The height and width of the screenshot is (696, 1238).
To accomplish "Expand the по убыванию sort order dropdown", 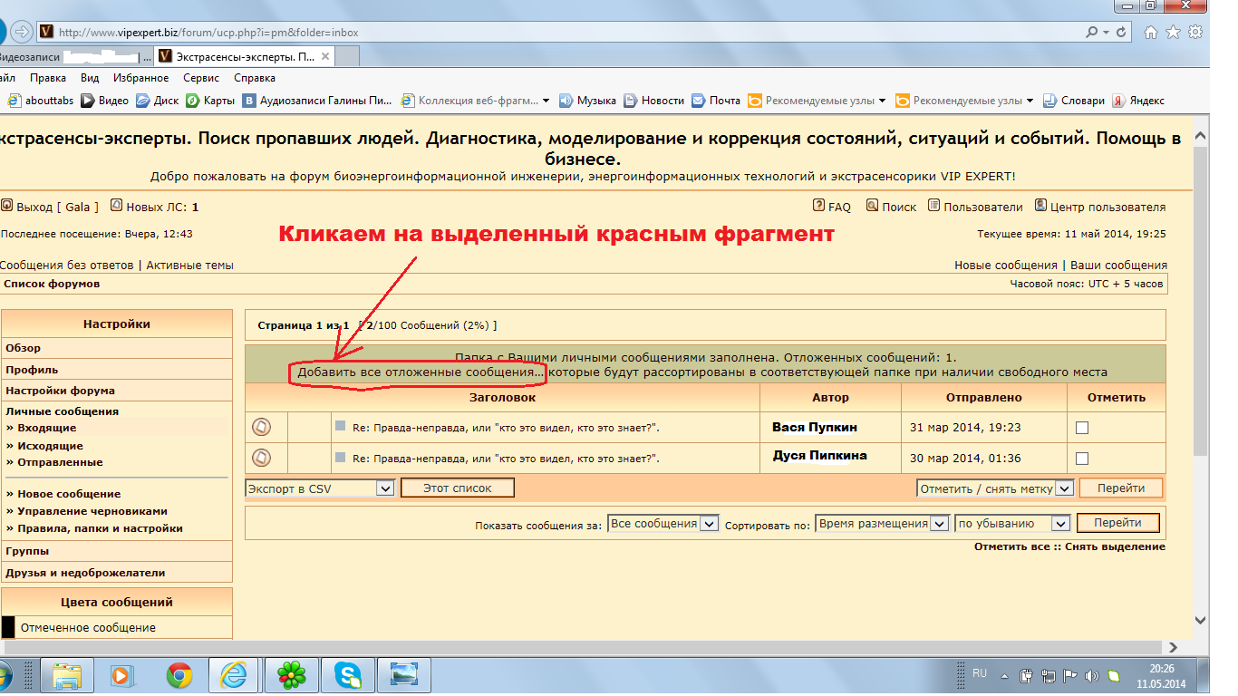I will [x=1060, y=524].
